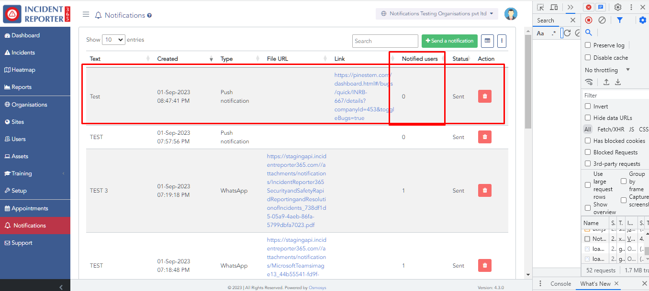
Task: Open the pinestem.com dashboard link
Action: 363,97
